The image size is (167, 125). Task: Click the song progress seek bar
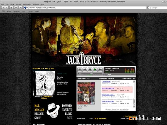pos(121,75)
